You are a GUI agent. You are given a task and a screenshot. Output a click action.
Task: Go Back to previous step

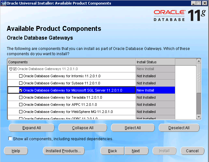[x=112, y=151]
